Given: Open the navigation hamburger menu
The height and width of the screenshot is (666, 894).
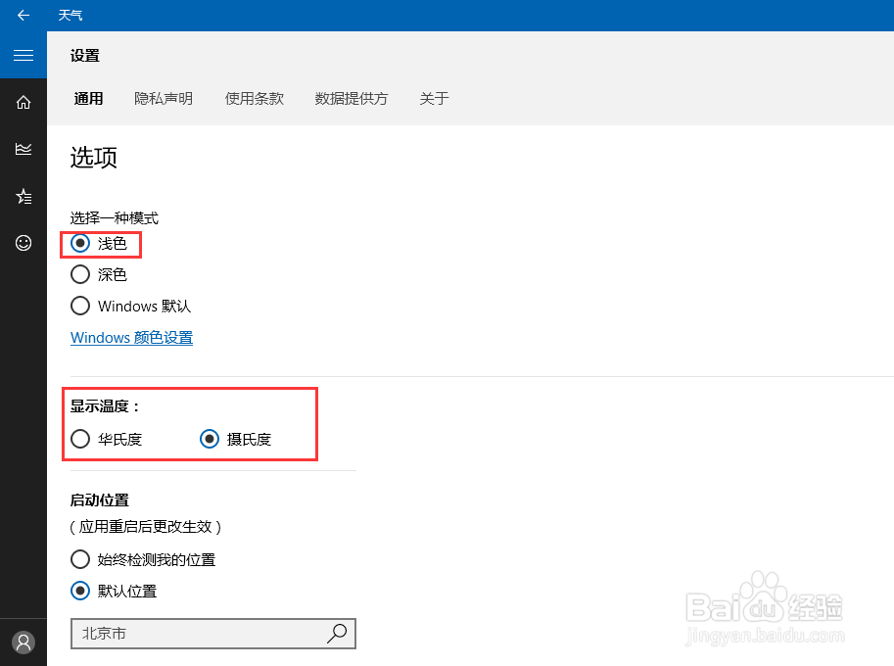Looking at the screenshot, I should click(24, 55).
